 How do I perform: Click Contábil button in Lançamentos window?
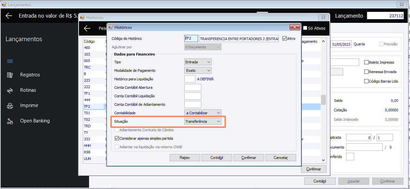[x=320, y=181]
